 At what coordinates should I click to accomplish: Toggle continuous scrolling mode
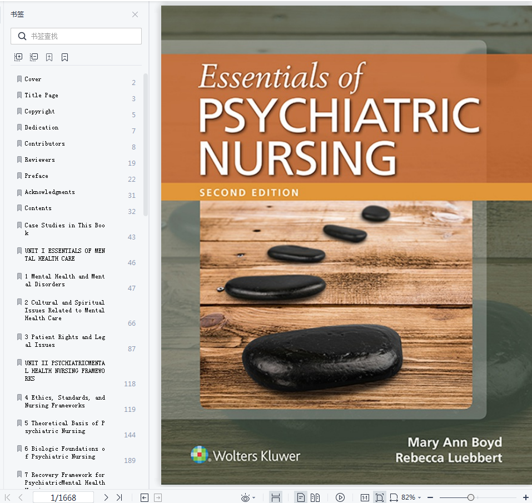pyautogui.click(x=276, y=497)
